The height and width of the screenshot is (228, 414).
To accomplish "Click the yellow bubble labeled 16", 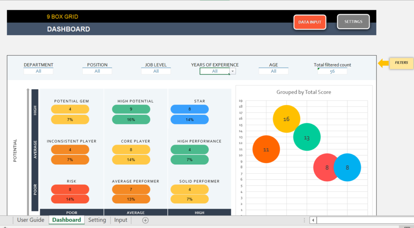I will (287, 119).
